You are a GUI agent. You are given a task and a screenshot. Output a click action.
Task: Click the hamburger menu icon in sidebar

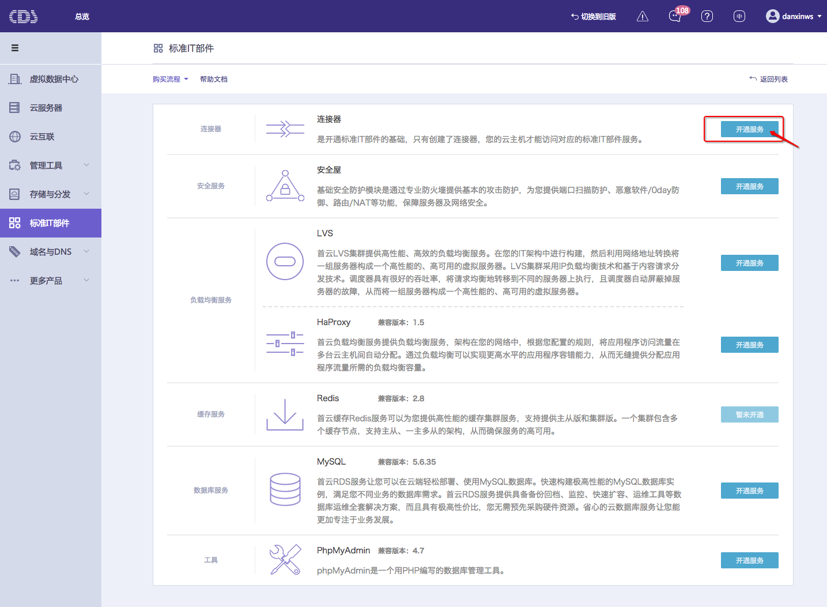15,48
